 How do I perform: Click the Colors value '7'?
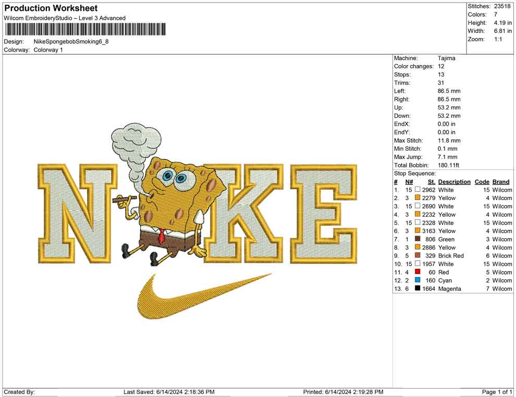(496, 15)
